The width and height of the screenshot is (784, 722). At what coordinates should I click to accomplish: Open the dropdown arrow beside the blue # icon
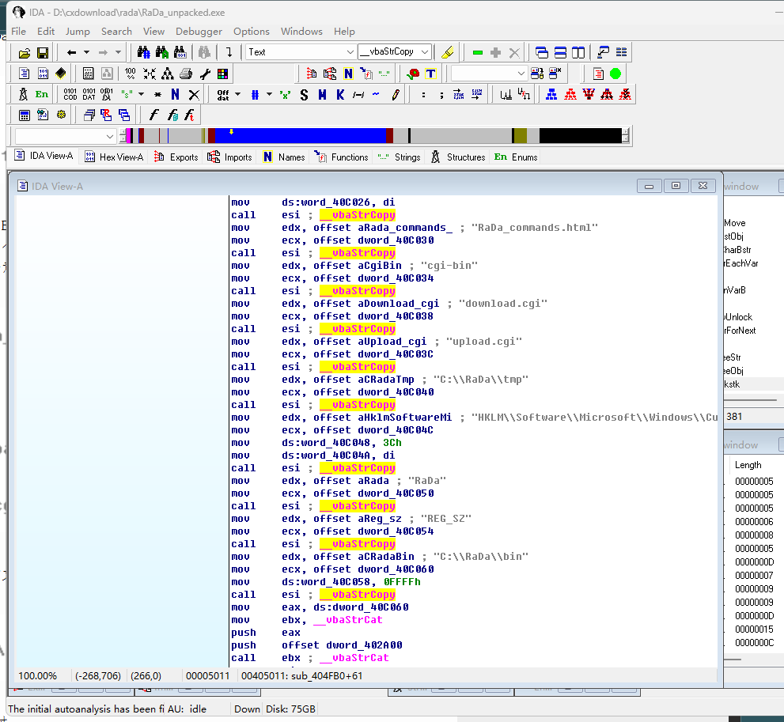(x=269, y=94)
